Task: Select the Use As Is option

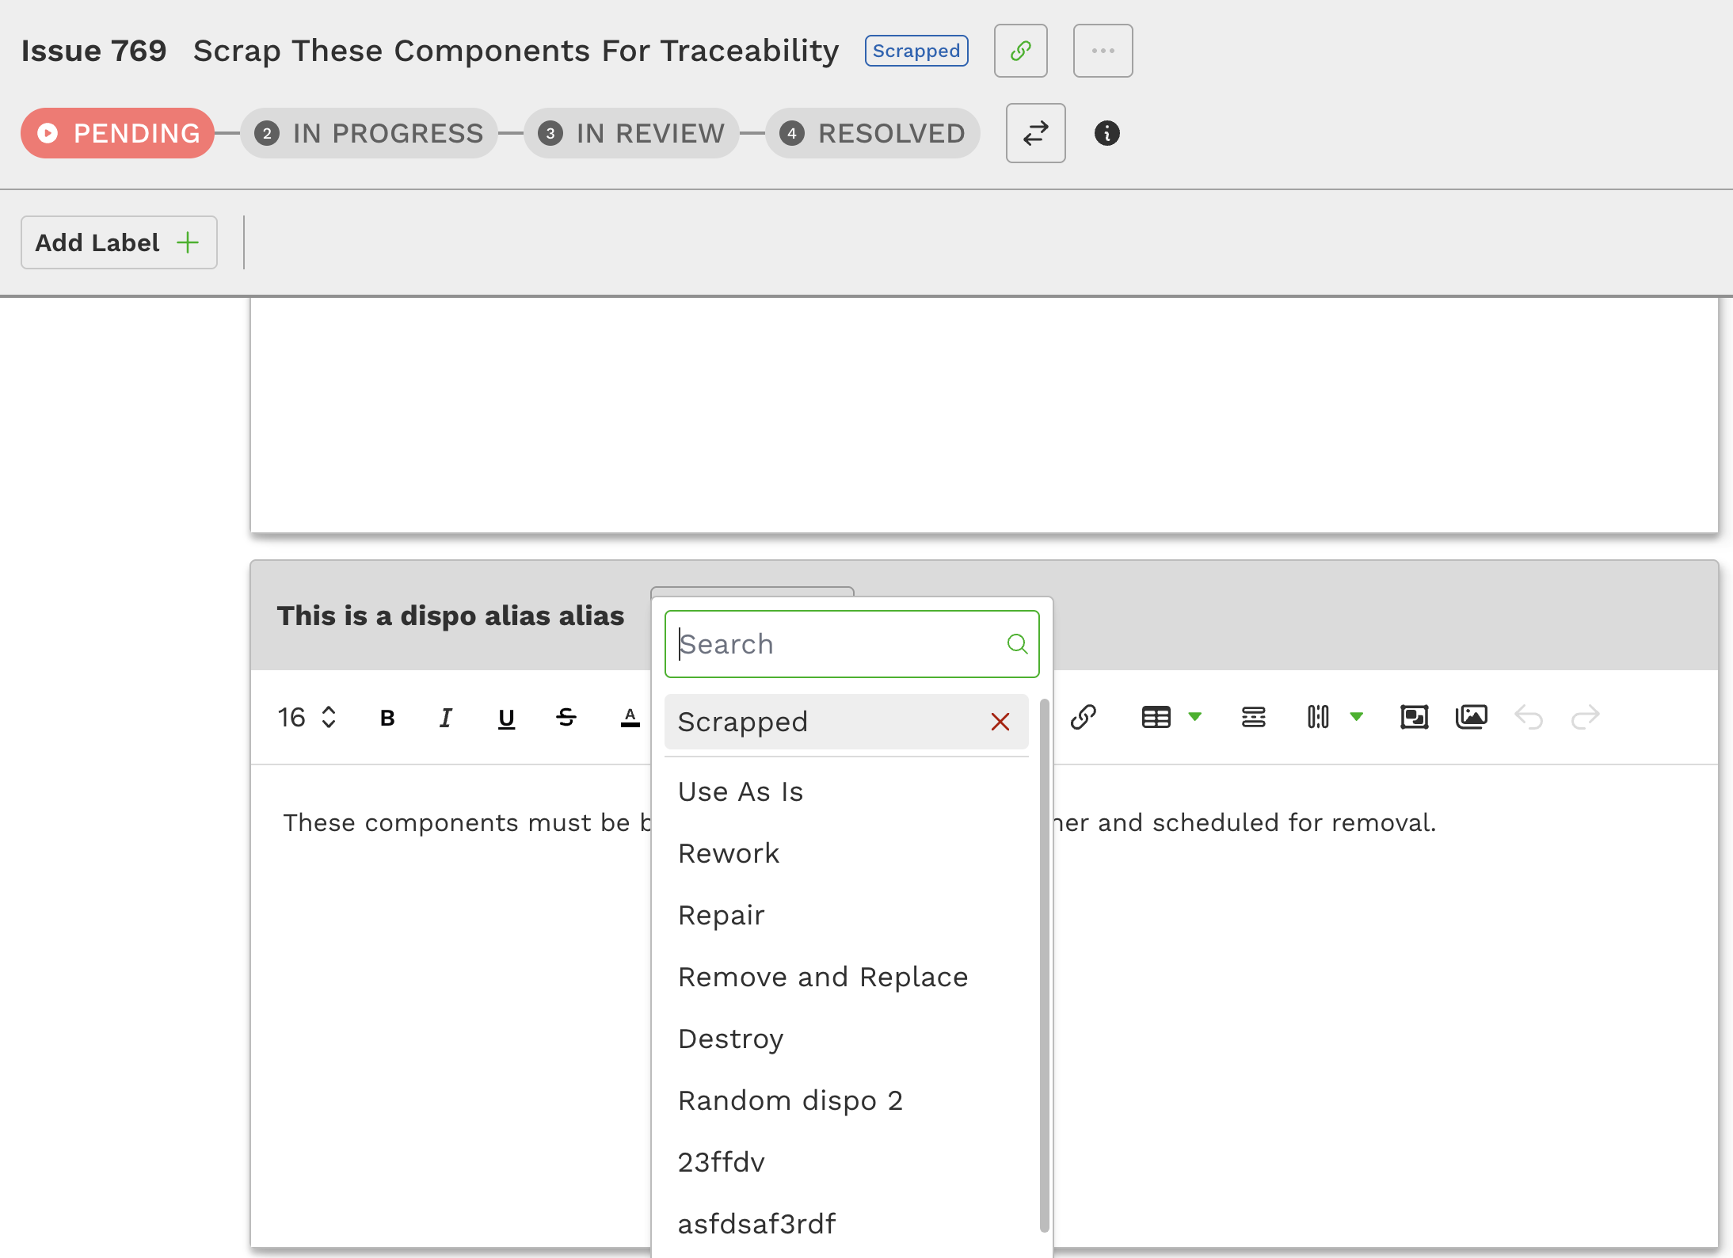Action: click(x=741, y=791)
